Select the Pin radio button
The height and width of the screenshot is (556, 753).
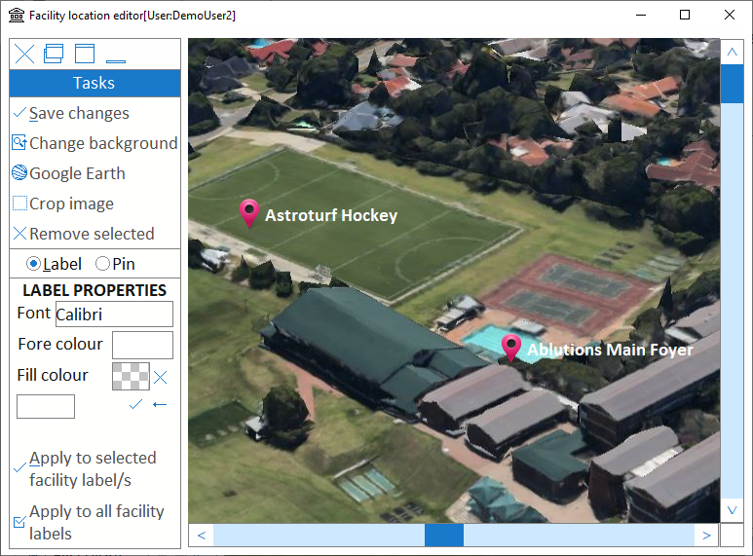click(102, 264)
